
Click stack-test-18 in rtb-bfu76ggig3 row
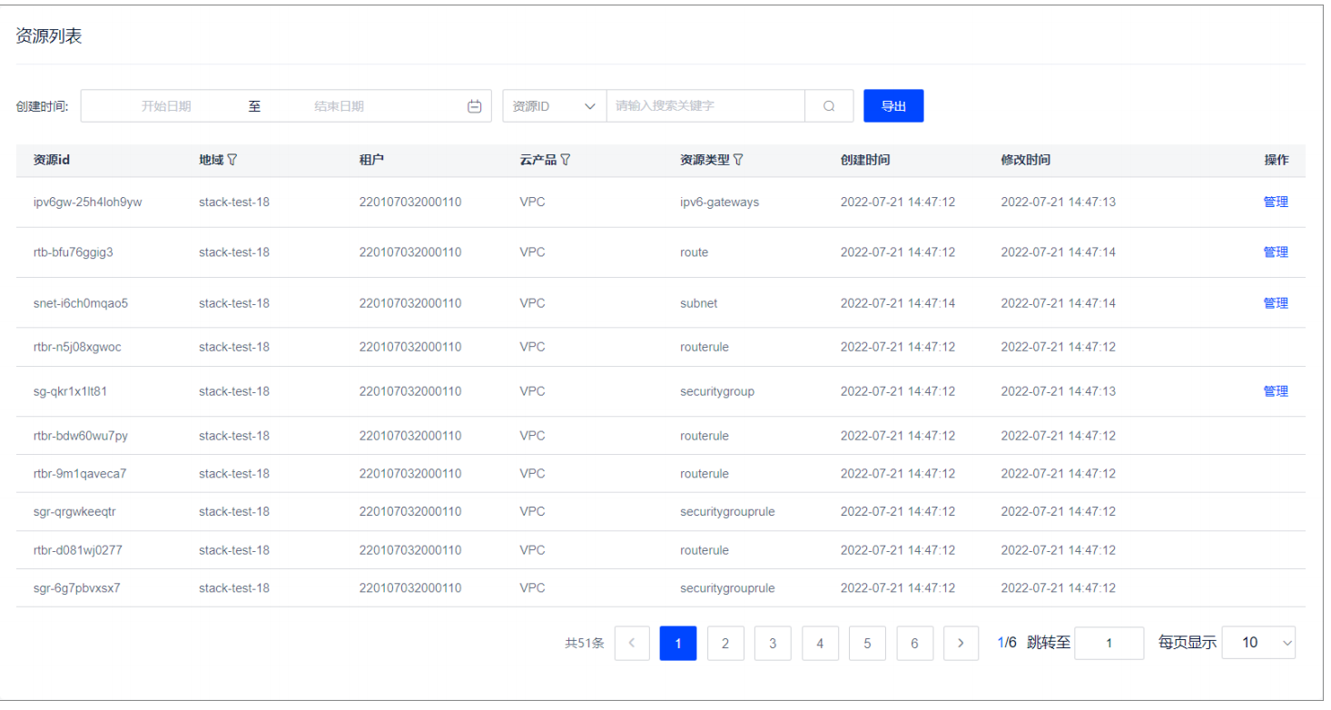coord(234,252)
